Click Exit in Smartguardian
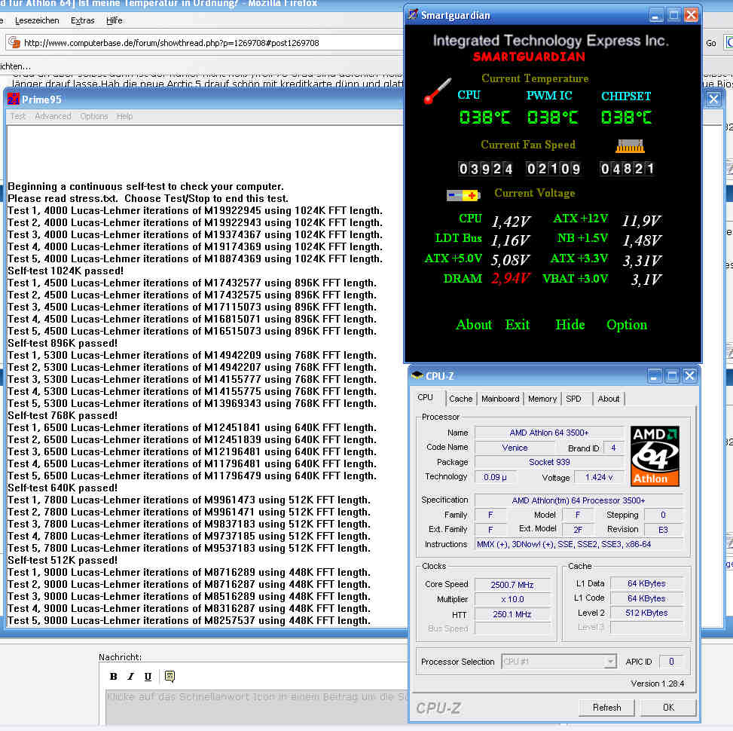 (x=517, y=325)
